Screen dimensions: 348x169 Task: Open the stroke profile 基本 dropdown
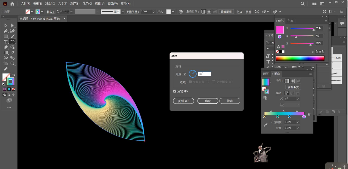pos(122,12)
